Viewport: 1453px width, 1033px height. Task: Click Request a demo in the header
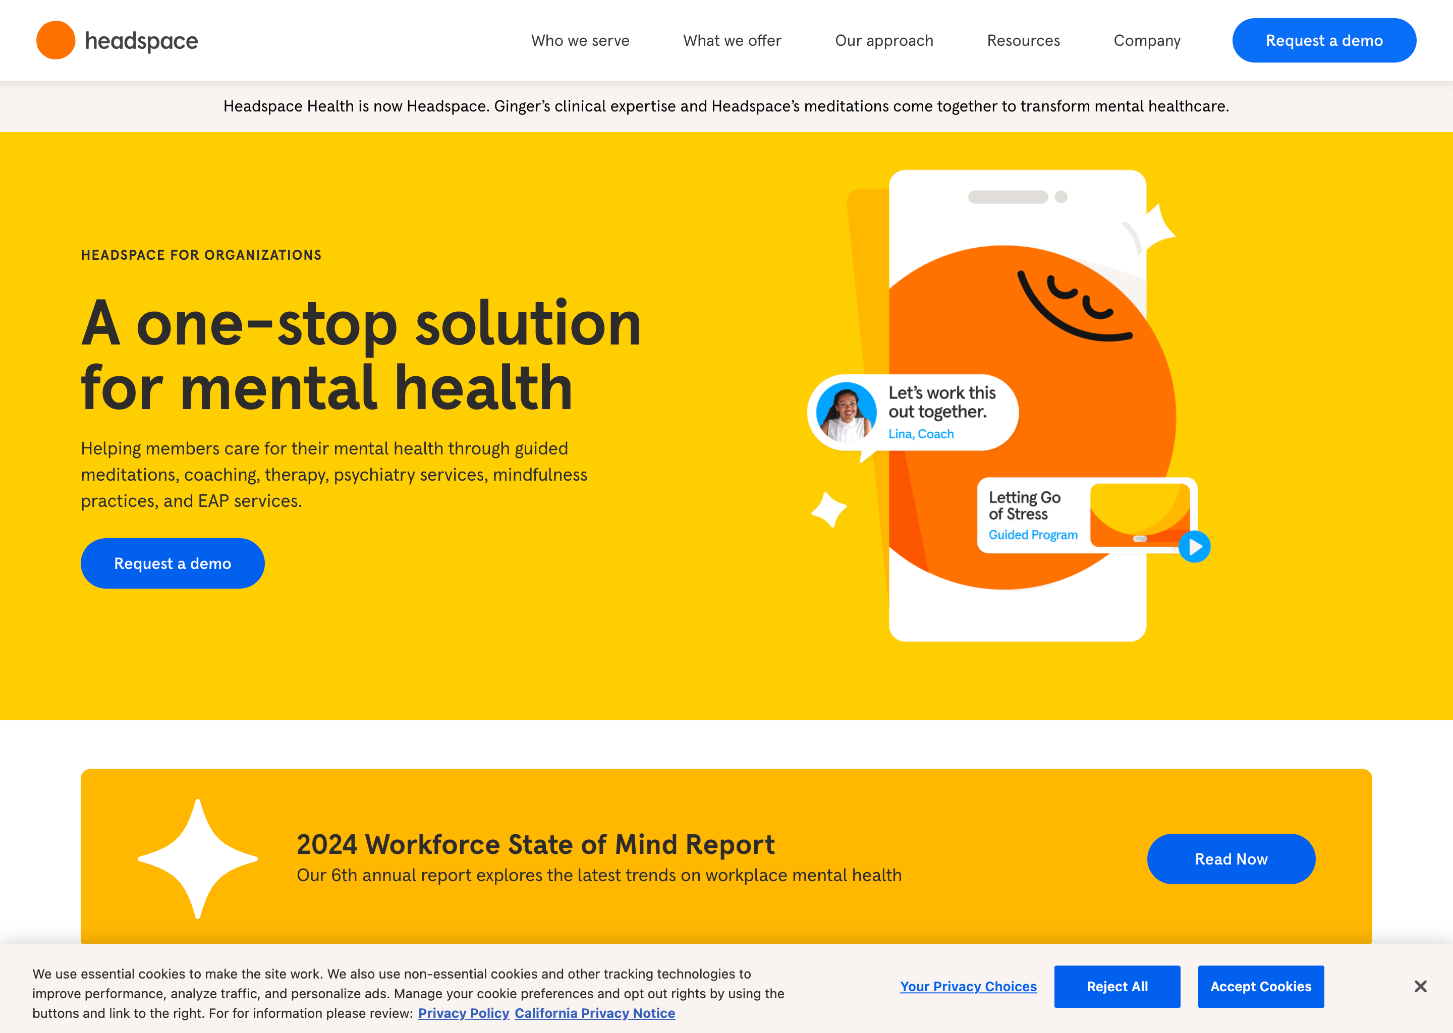1324,40
